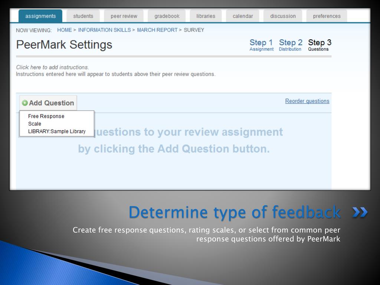The width and height of the screenshot is (380, 285).
Task: Click the SURVEY breadcrumb text
Action: (194, 30)
